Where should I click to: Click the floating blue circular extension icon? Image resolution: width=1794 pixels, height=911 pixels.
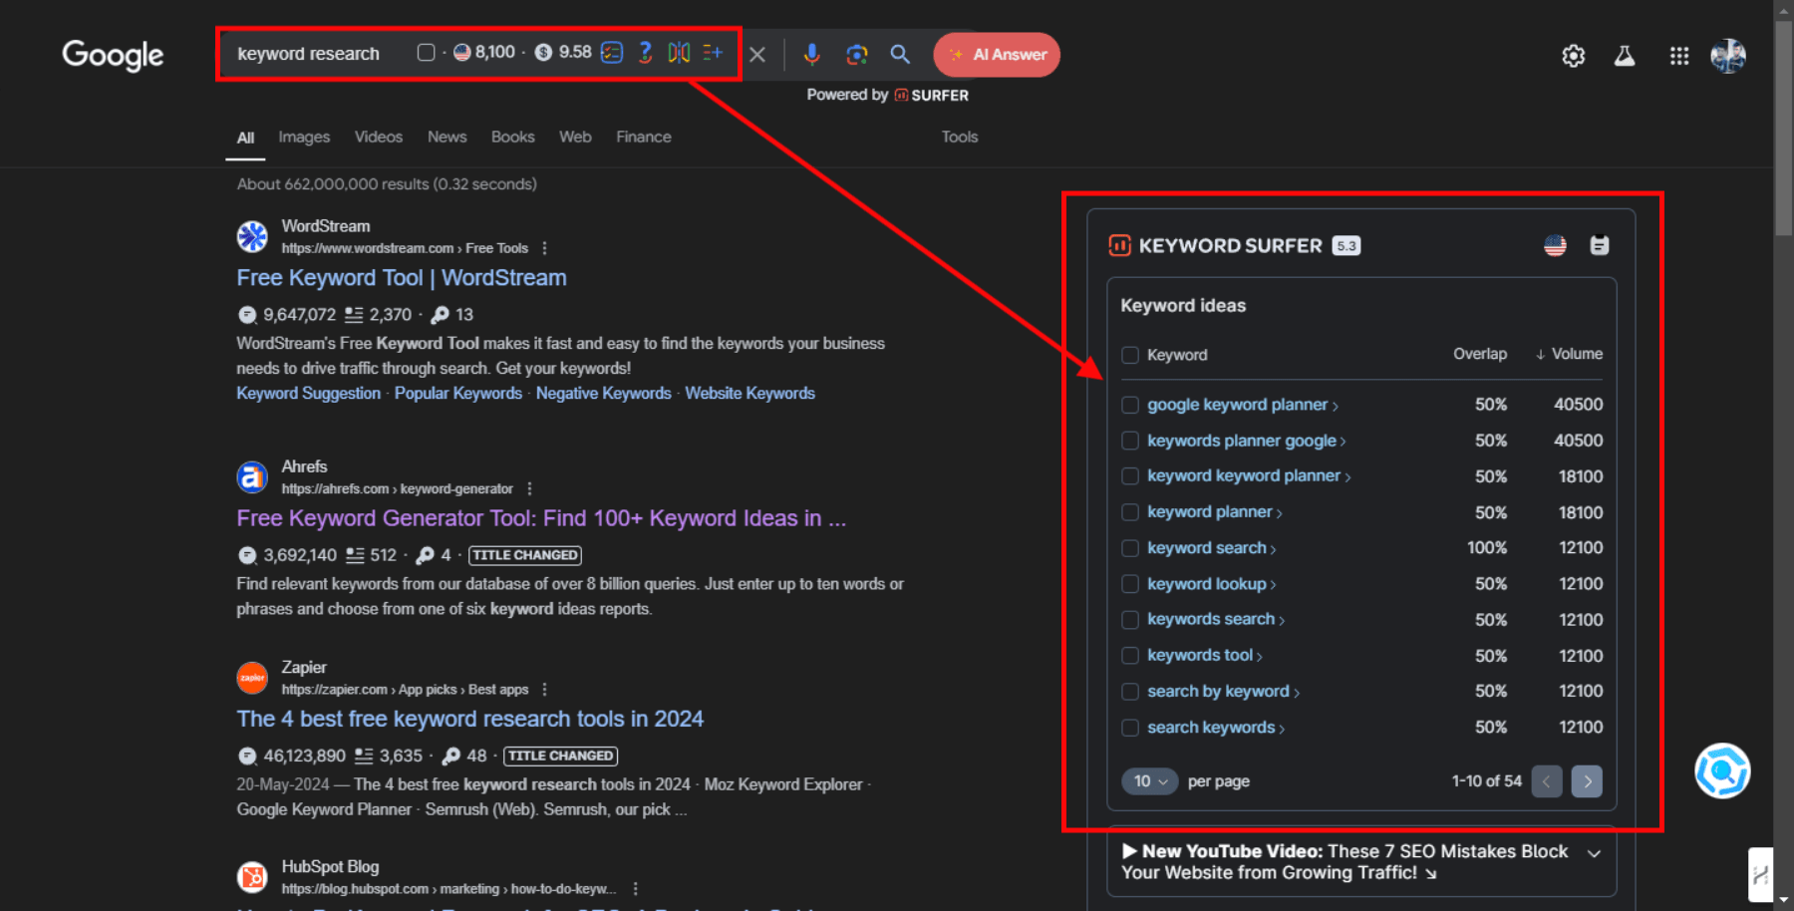(x=1722, y=770)
